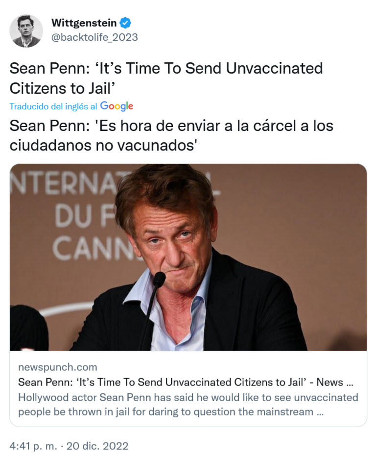Click the blue verified badge icon
The width and height of the screenshot is (375, 462).
126,23
